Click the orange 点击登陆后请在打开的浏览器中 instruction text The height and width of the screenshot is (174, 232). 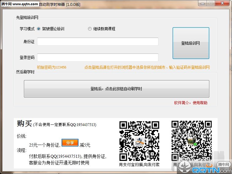coord(147,68)
